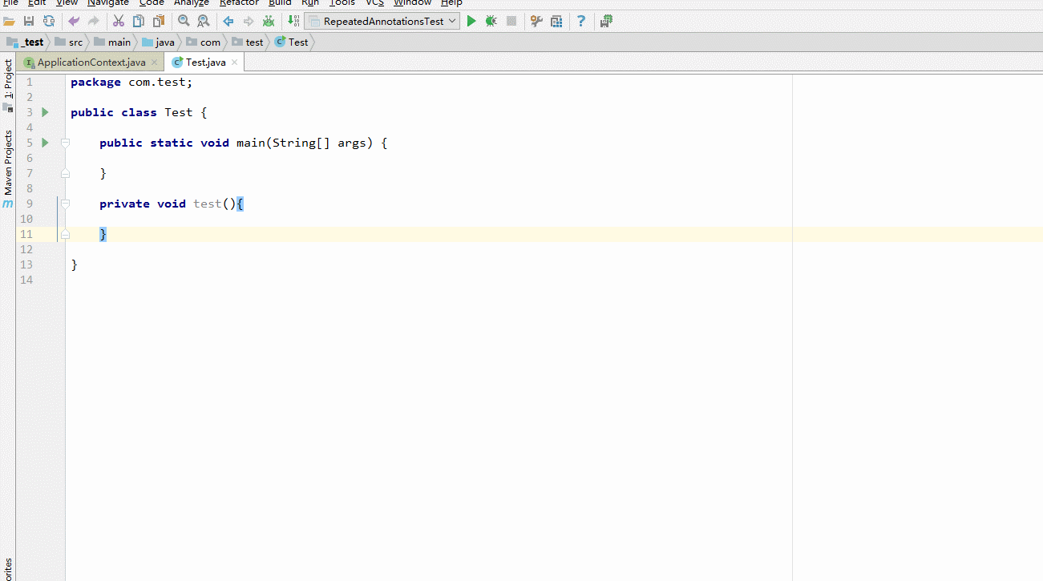Open the RepeatedAnnotationsTest run configuration dropdown
This screenshot has height=581, width=1043.
click(x=382, y=22)
